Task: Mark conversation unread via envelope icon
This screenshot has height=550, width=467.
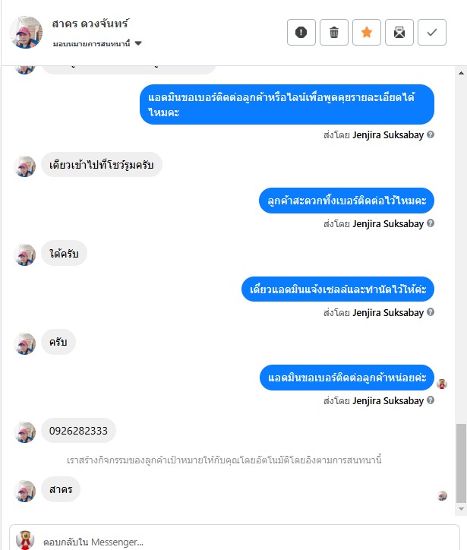Action: click(x=399, y=32)
